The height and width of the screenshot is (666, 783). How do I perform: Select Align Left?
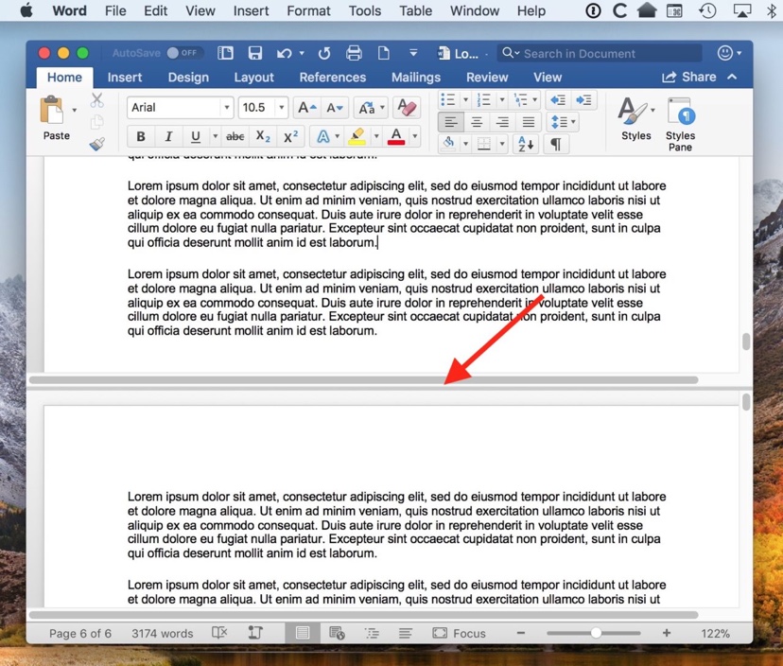click(x=450, y=122)
